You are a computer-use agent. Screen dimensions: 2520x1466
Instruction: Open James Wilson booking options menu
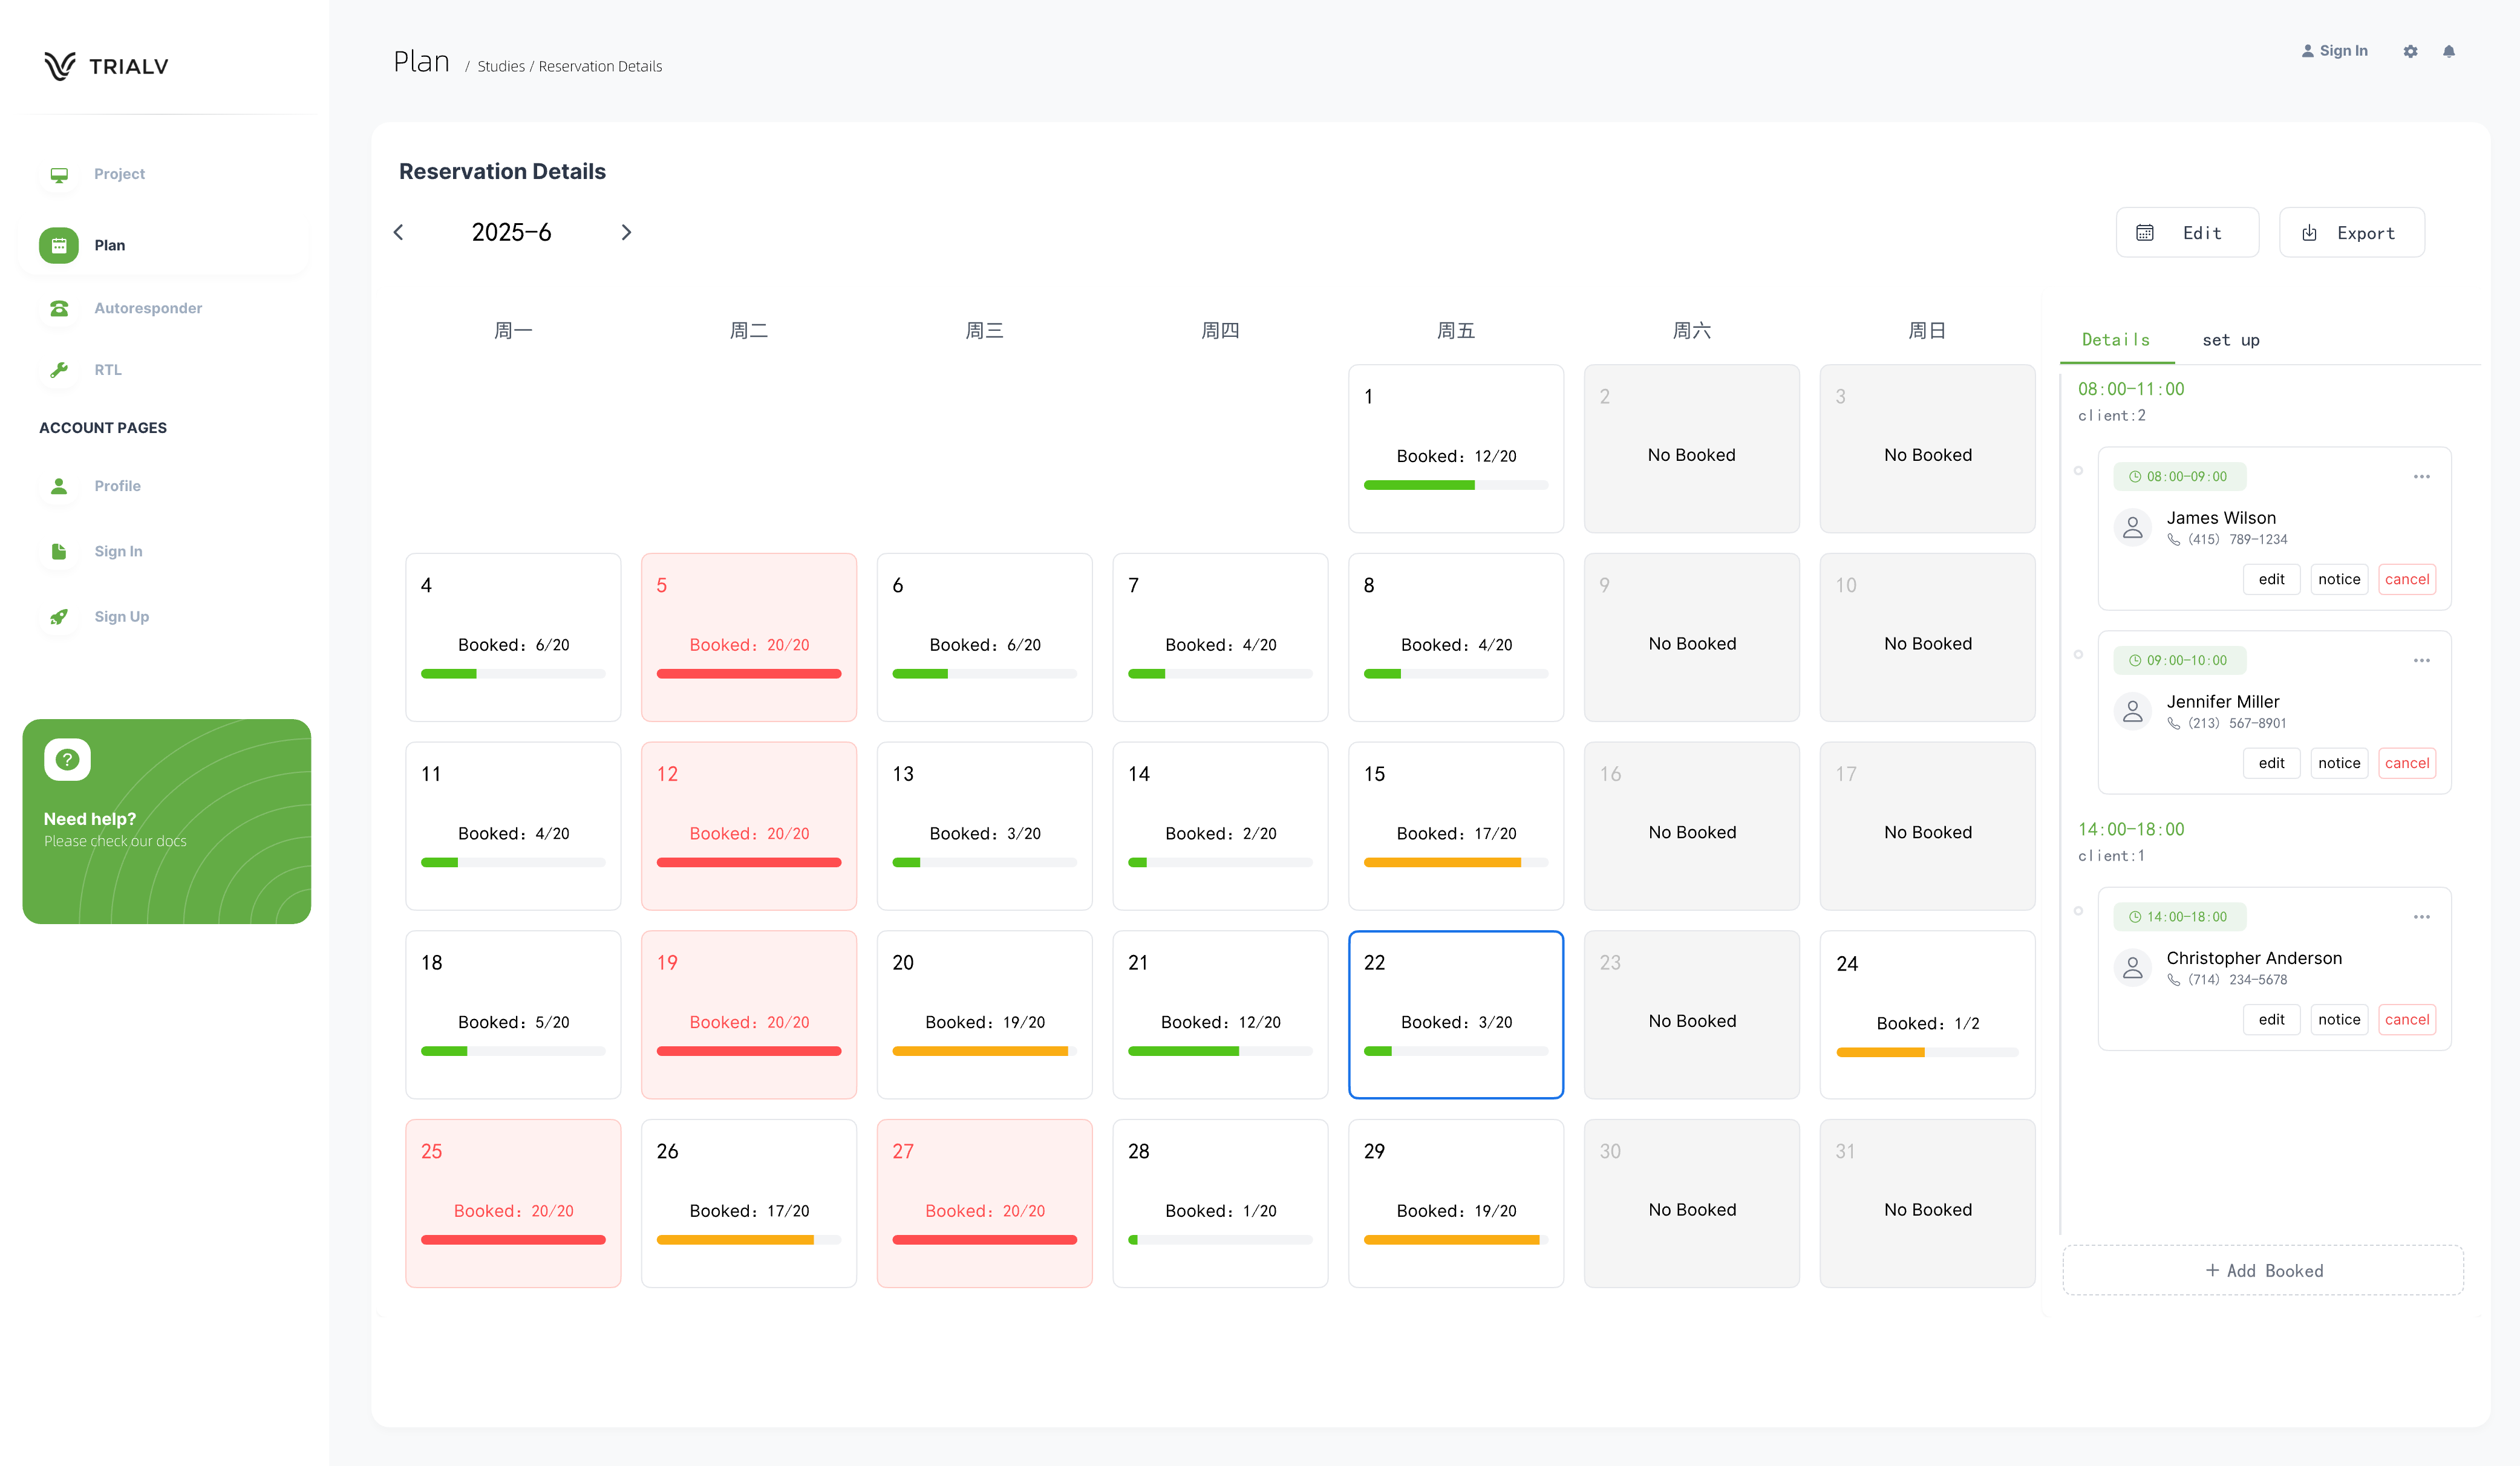pyautogui.click(x=2421, y=477)
